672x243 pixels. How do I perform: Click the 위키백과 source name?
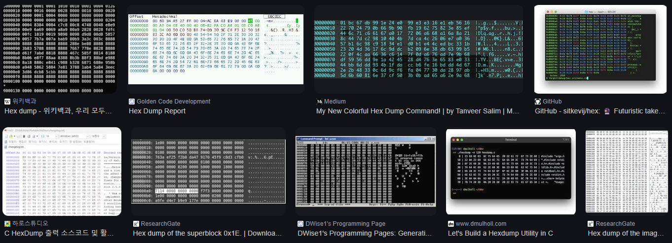point(25,102)
